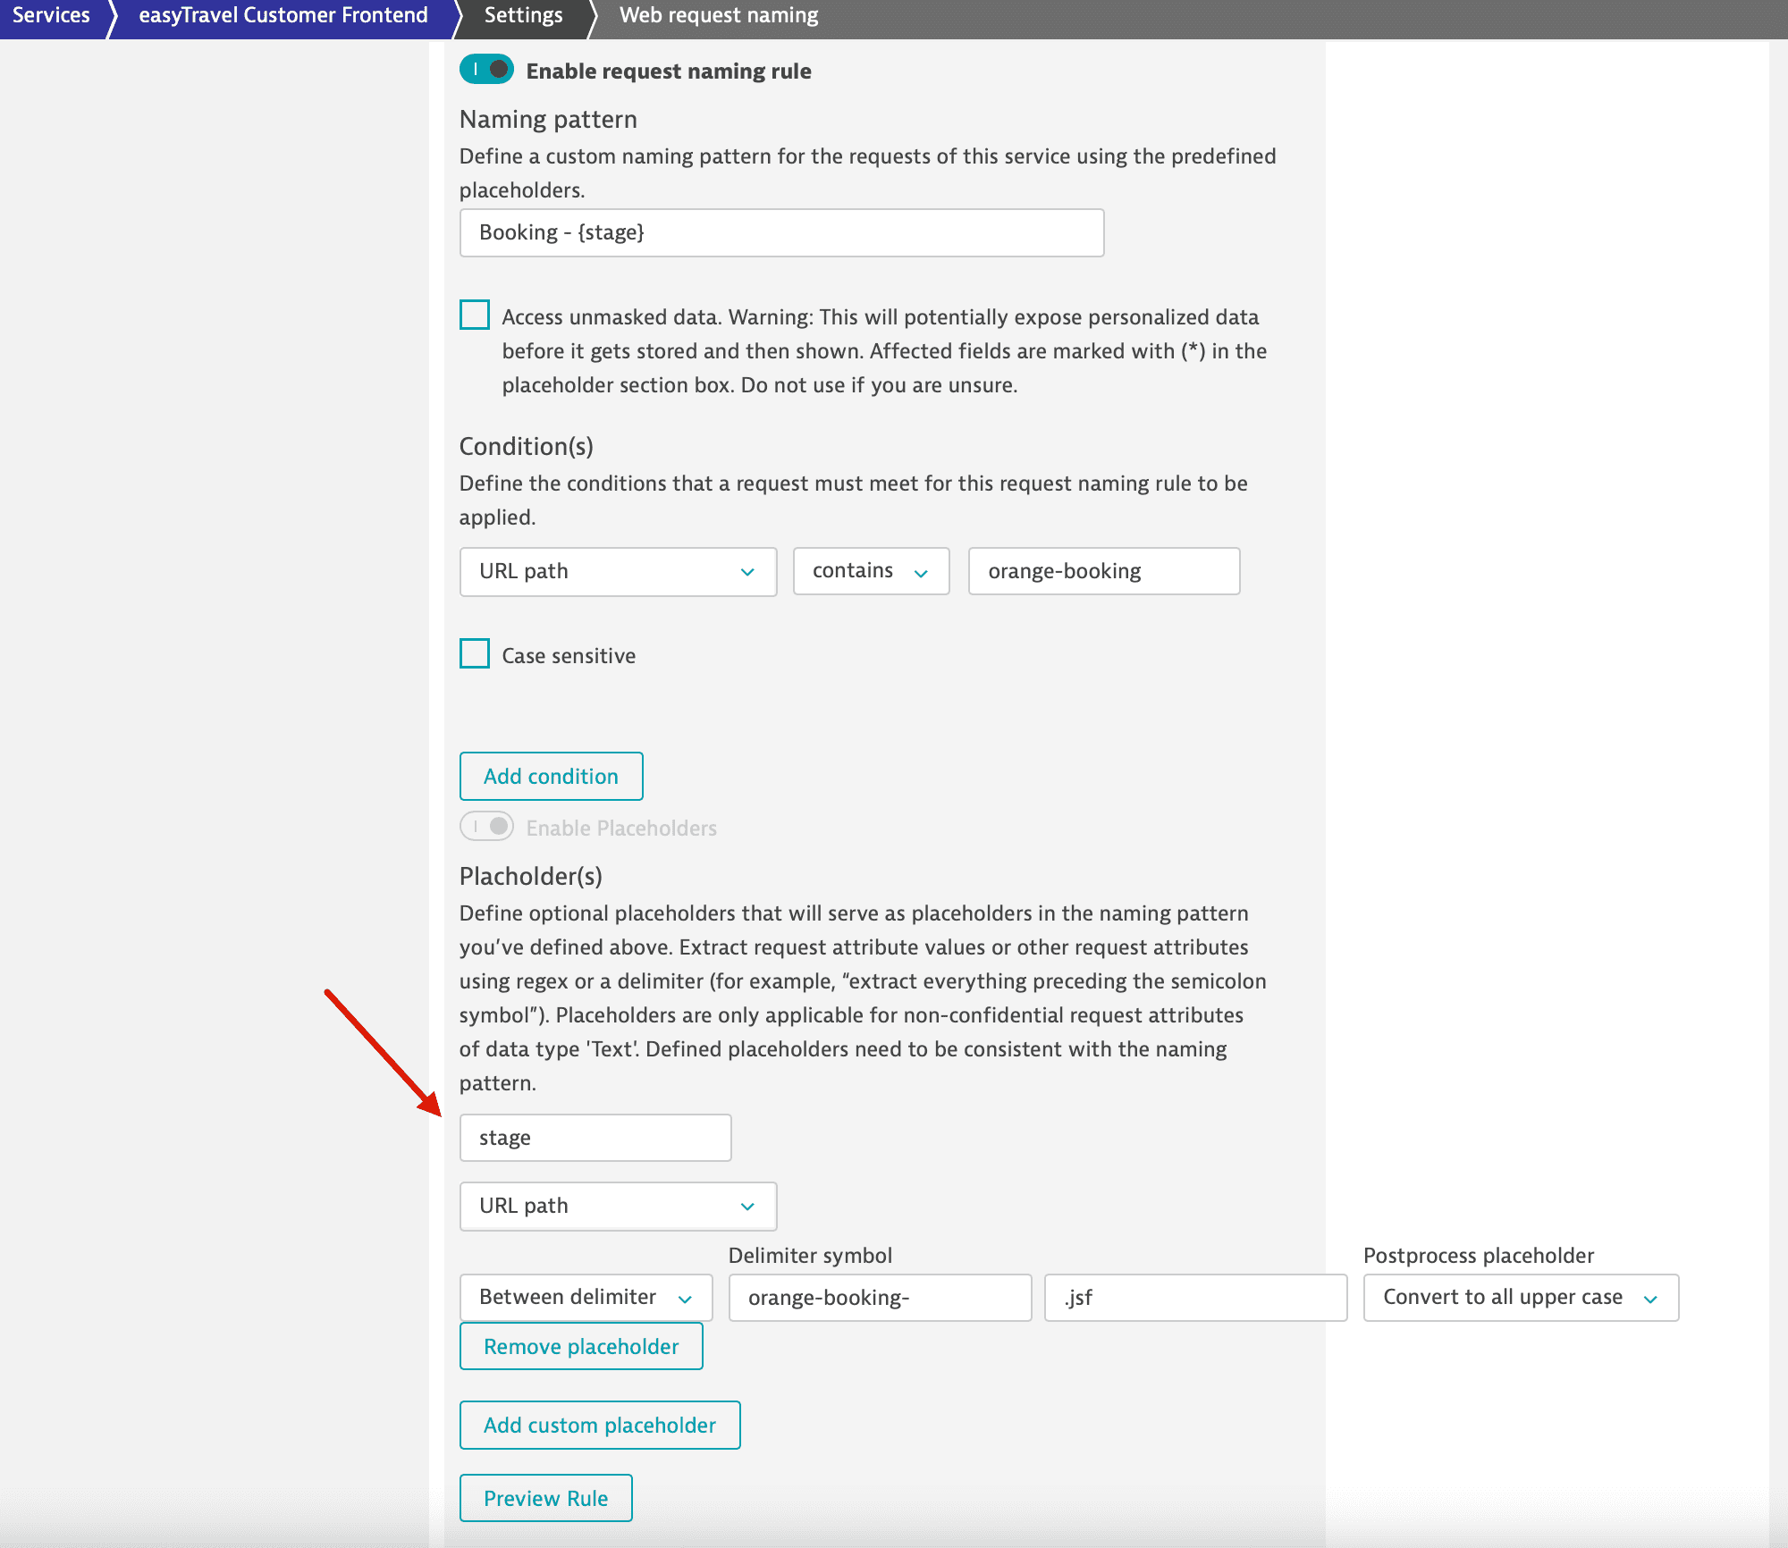Focus the naming pattern input field

click(x=781, y=233)
